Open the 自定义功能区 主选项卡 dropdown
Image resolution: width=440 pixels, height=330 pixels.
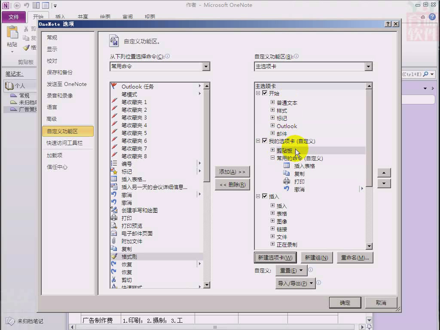(368, 67)
